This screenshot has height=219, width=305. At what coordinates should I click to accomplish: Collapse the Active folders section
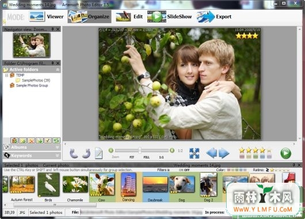[x=58, y=70]
